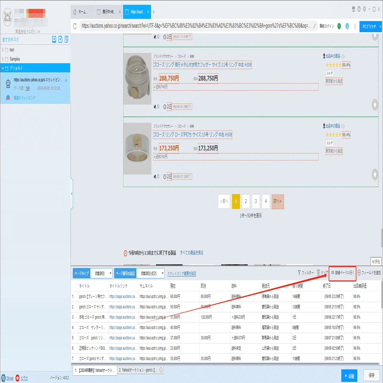Click the import task icon in task panel
This screenshot has height=383, width=383.
click(54, 39)
